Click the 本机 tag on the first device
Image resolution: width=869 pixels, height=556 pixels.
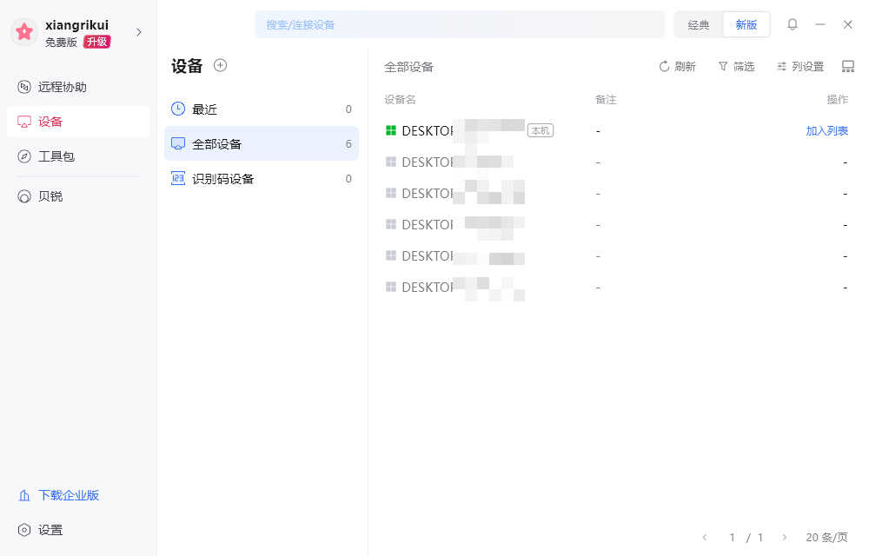point(541,130)
